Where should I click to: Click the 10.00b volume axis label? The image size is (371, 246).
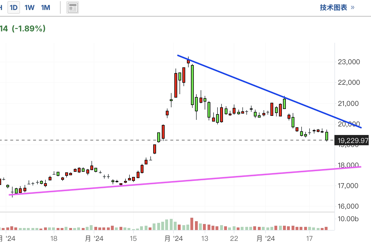click(348, 219)
